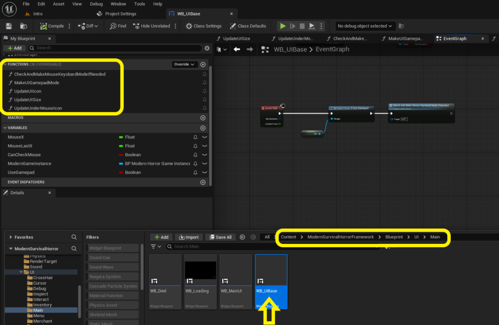Collapse the VARIABLES section
The image size is (499, 325).
[5, 127]
